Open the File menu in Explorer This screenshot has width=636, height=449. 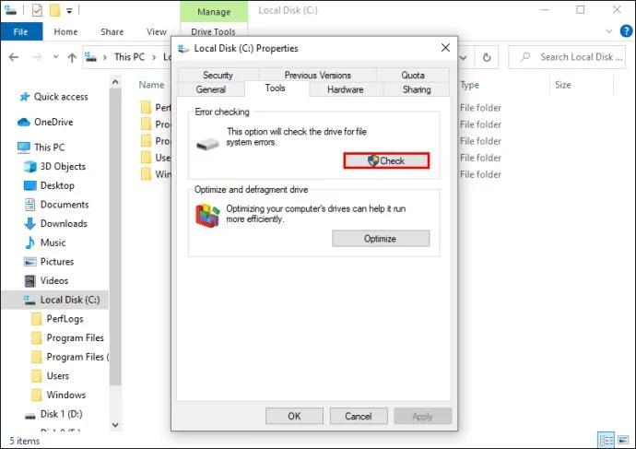[21, 31]
